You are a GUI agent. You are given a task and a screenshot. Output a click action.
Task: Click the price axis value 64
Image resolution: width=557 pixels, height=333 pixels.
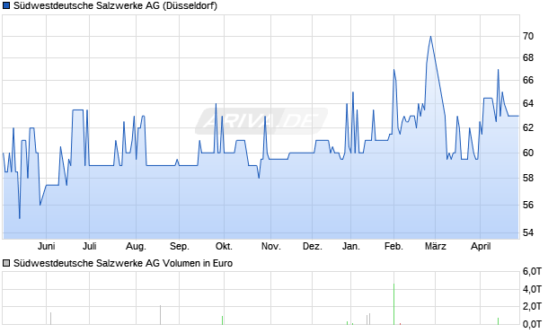pos(528,103)
